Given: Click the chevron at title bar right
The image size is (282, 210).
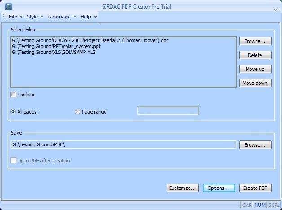Looking at the screenshot, I should tap(275, 10).
